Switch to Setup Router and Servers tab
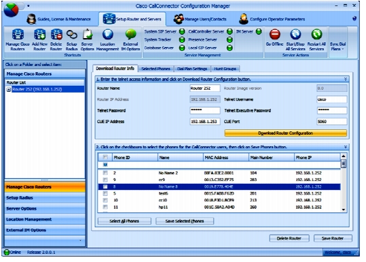 point(132,19)
